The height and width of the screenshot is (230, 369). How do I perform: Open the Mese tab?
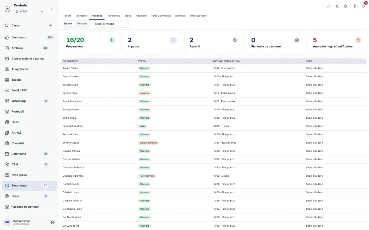pyautogui.click(x=128, y=16)
